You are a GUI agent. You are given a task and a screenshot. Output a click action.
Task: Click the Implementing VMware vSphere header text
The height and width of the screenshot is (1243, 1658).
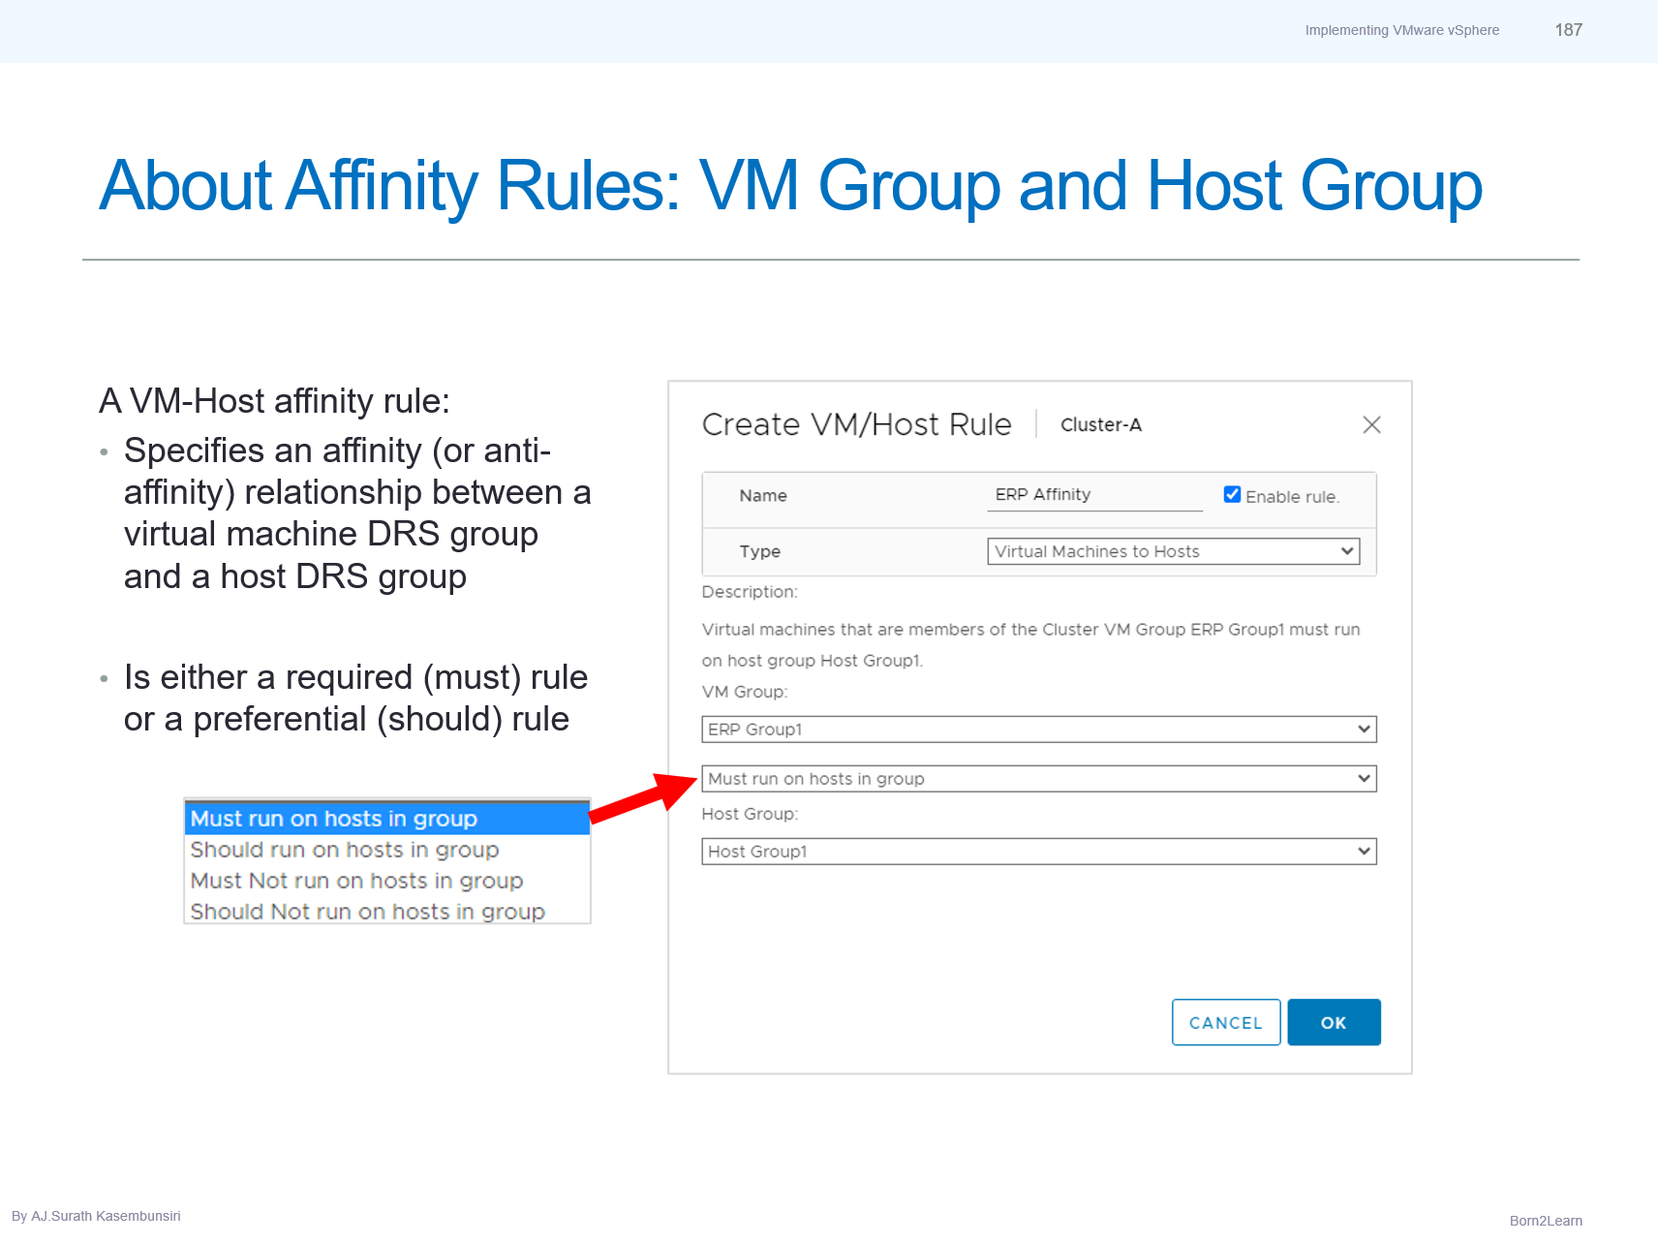(1401, 30)
